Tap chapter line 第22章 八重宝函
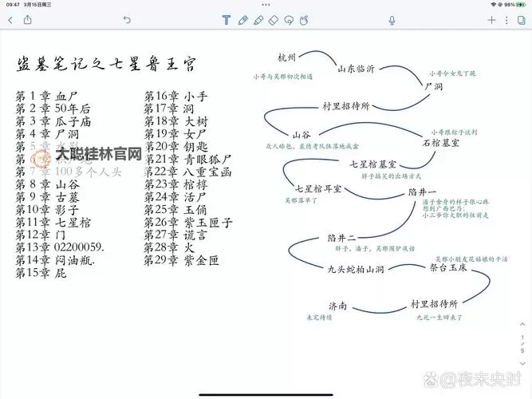532x399 pixels. [188, 172]
